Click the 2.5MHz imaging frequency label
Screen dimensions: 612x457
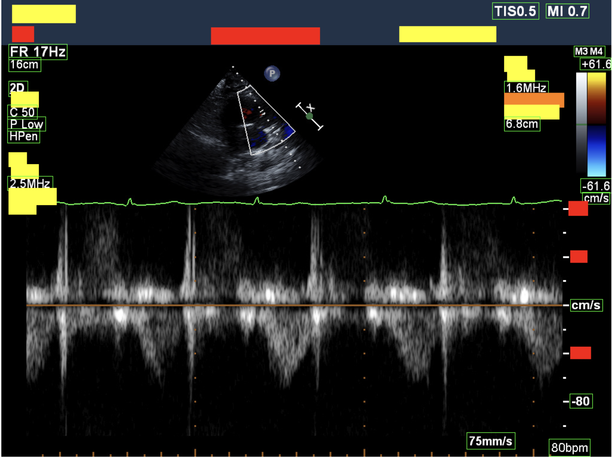pos(30,183)
